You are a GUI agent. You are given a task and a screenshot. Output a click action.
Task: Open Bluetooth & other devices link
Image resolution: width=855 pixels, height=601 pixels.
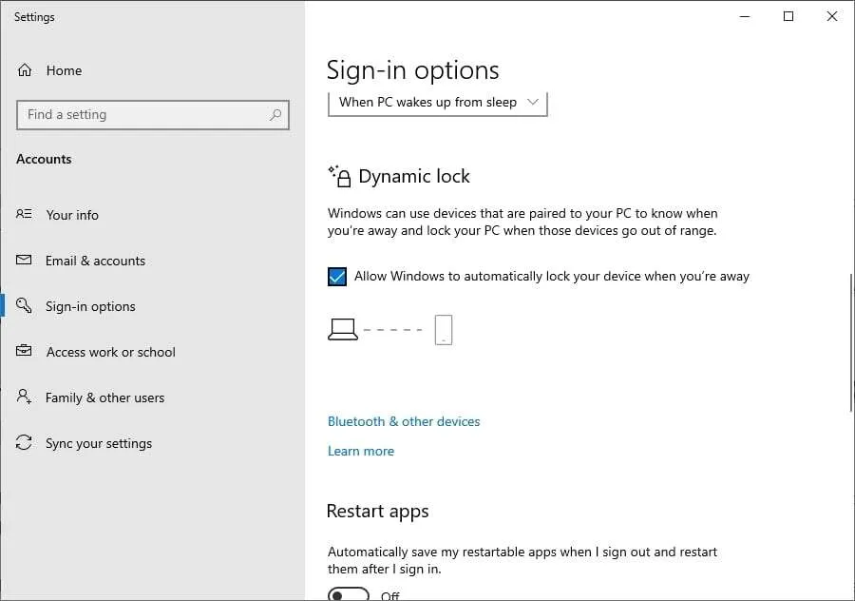click(404, 421)
